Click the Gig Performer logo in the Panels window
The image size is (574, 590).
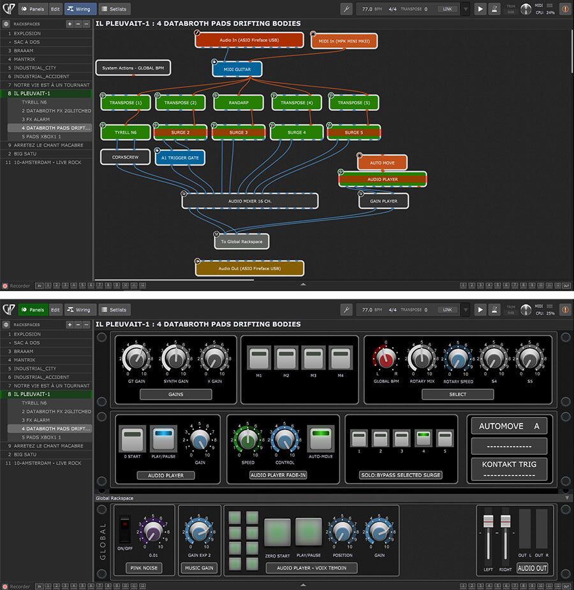click(9, 310)
